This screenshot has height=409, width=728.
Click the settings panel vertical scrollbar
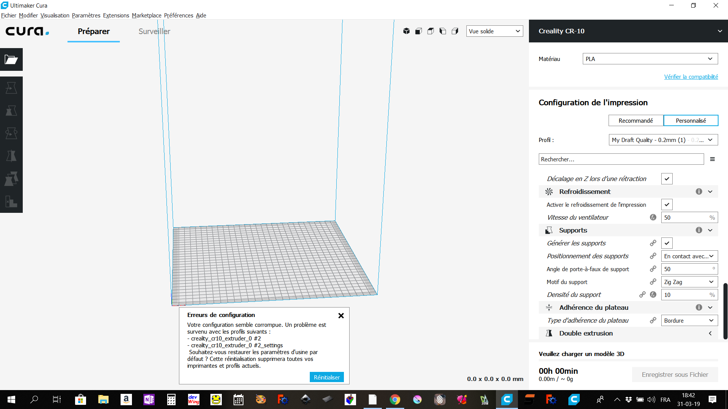click(x=725, y=311)
